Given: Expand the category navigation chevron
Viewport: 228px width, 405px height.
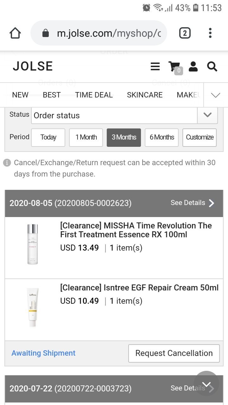Looking at the screenshot, I should [215, 95].
